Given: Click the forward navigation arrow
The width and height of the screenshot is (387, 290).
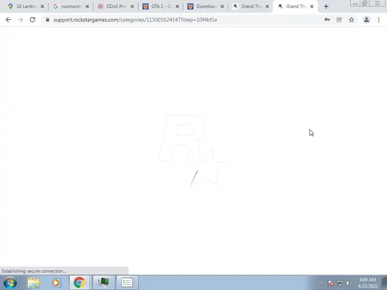Looking at the screenshot, I should (x=20, y=20).
